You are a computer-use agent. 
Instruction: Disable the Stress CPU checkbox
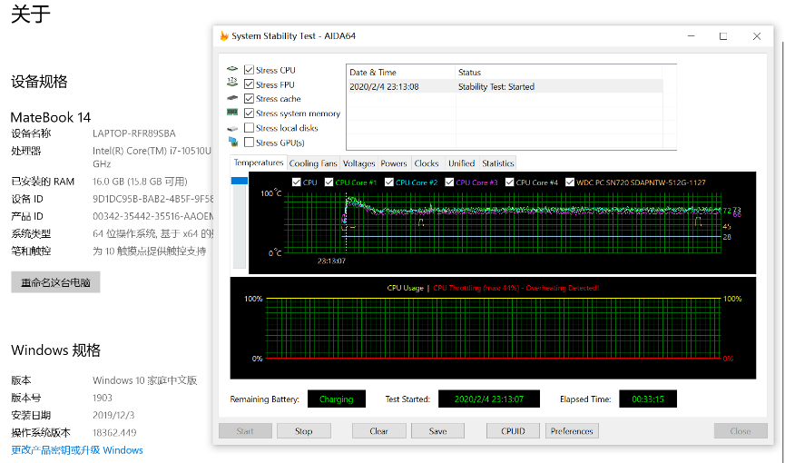coord(249,70)
